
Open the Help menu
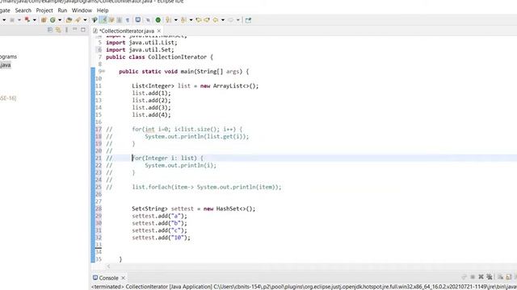(x=103, y=10)
